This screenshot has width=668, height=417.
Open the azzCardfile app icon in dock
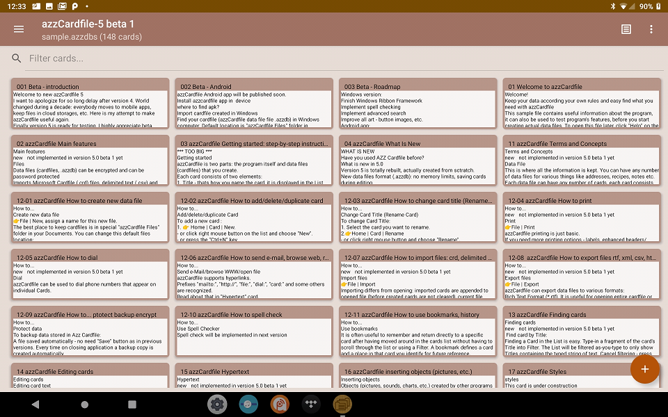click(342, 404)
